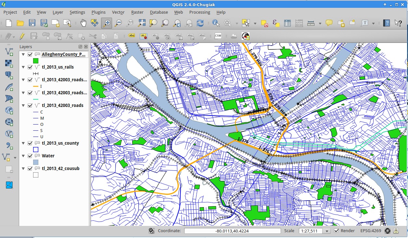The image size is (408, 238).
Task: Open the Scale dropdown arrow
Action: coord(327,231)
